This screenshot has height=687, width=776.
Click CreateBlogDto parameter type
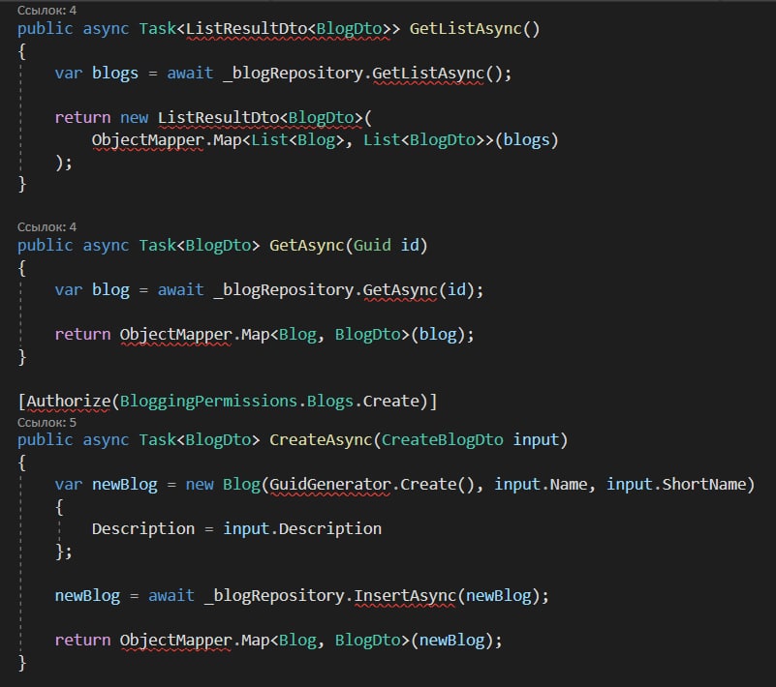443,440
